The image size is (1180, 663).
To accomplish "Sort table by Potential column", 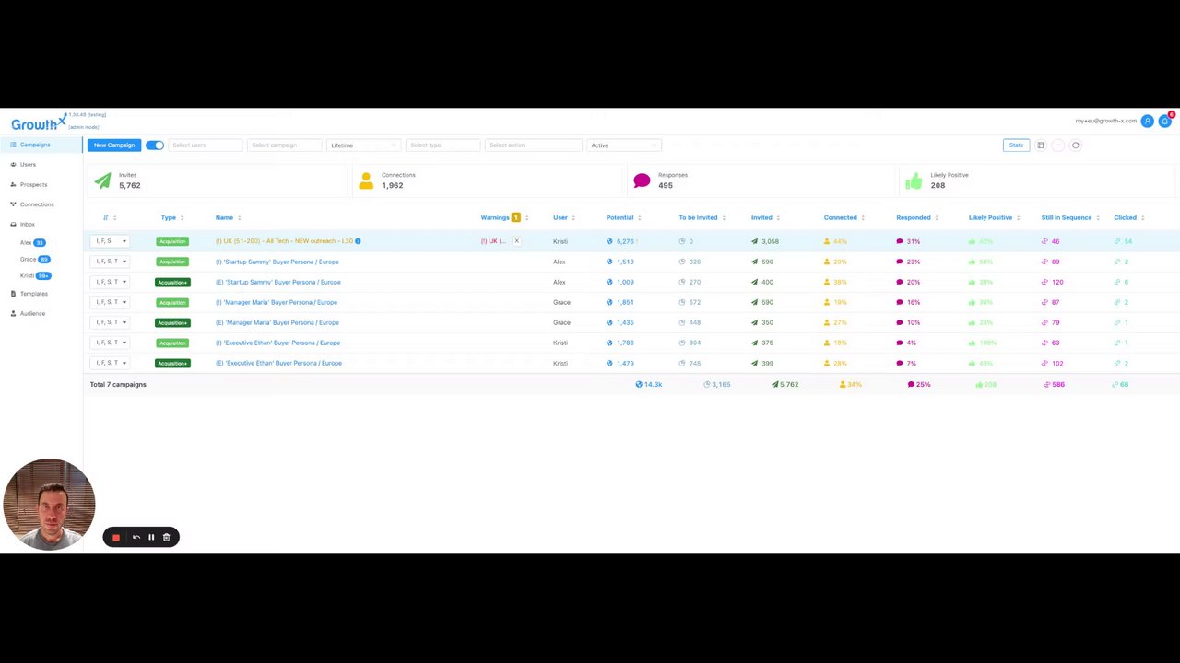I will point(623,218).
